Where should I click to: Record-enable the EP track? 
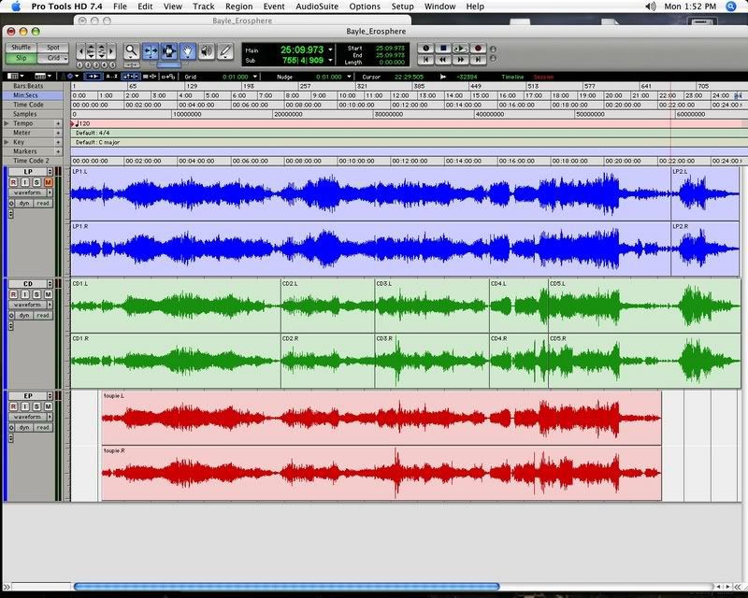tap(14, 406)
